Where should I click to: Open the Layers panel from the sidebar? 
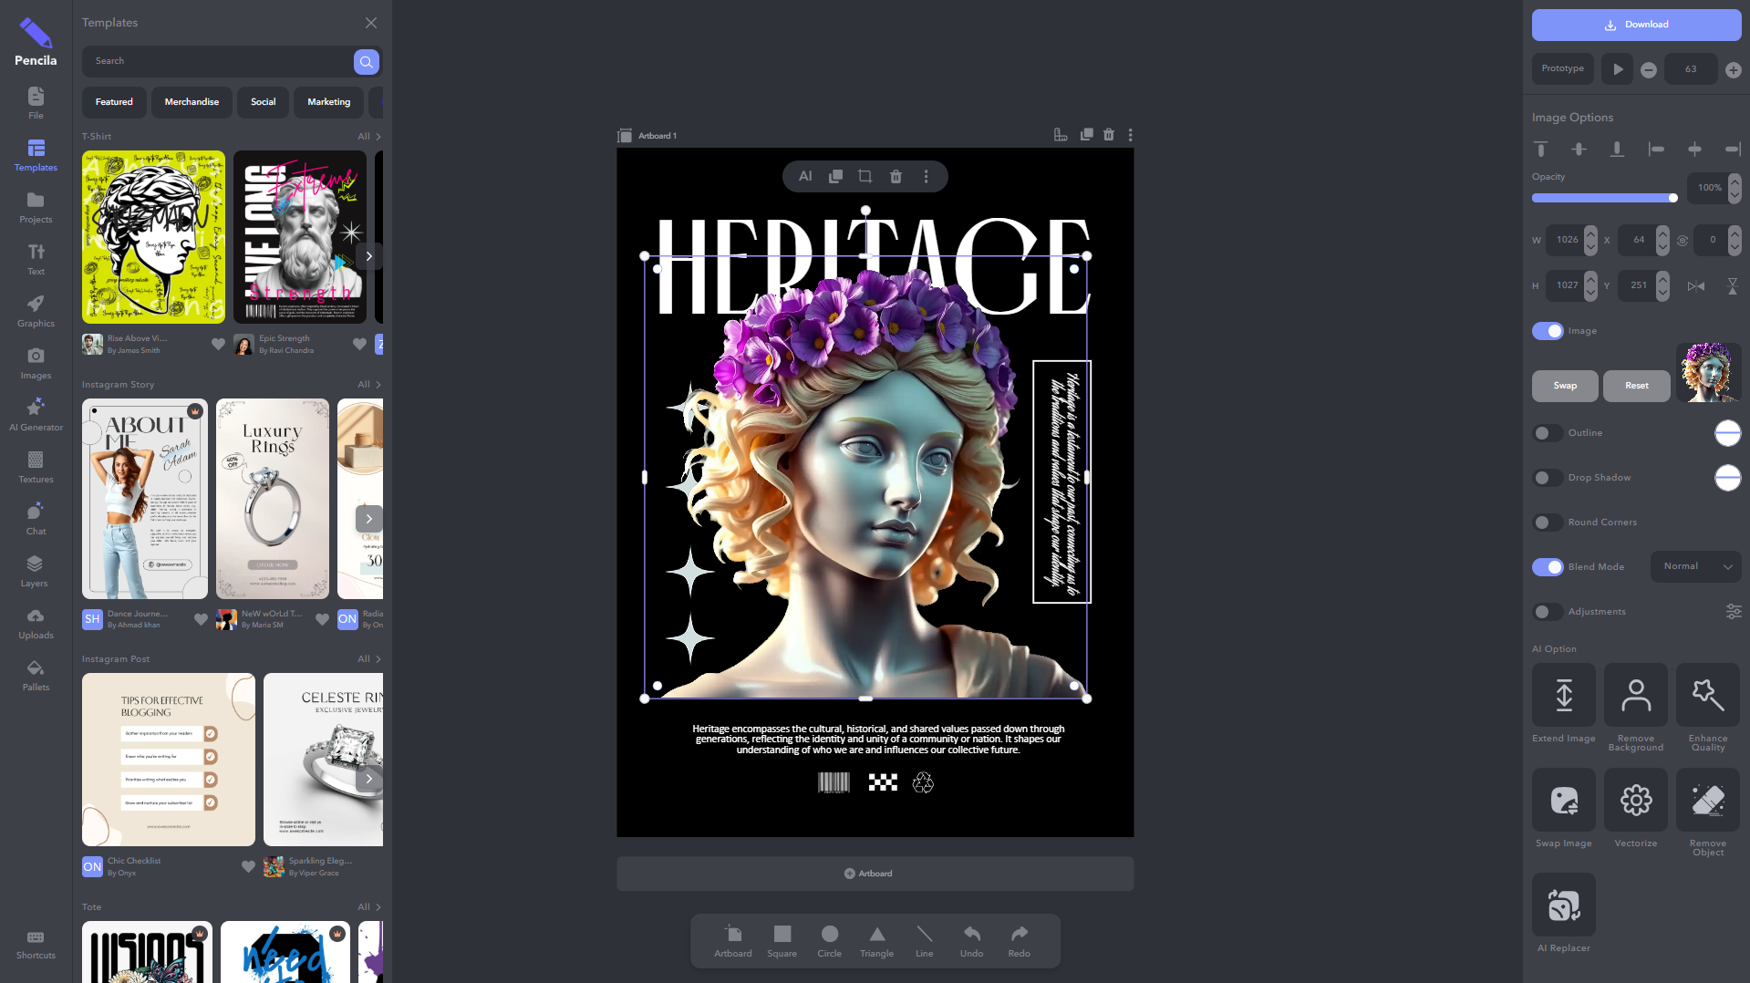click(34, 570)
